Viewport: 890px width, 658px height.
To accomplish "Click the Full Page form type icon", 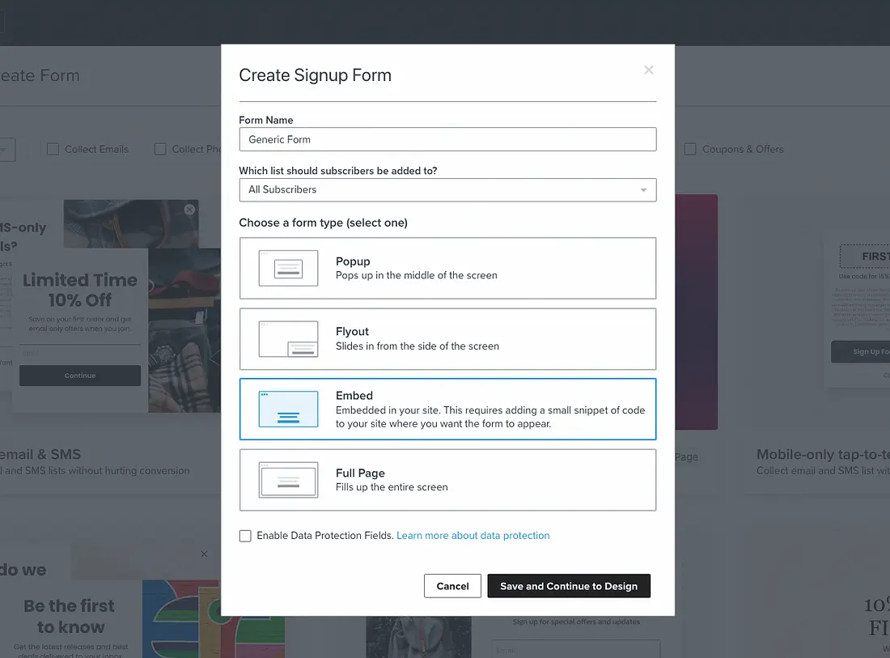I will click(x=288, y=480).
